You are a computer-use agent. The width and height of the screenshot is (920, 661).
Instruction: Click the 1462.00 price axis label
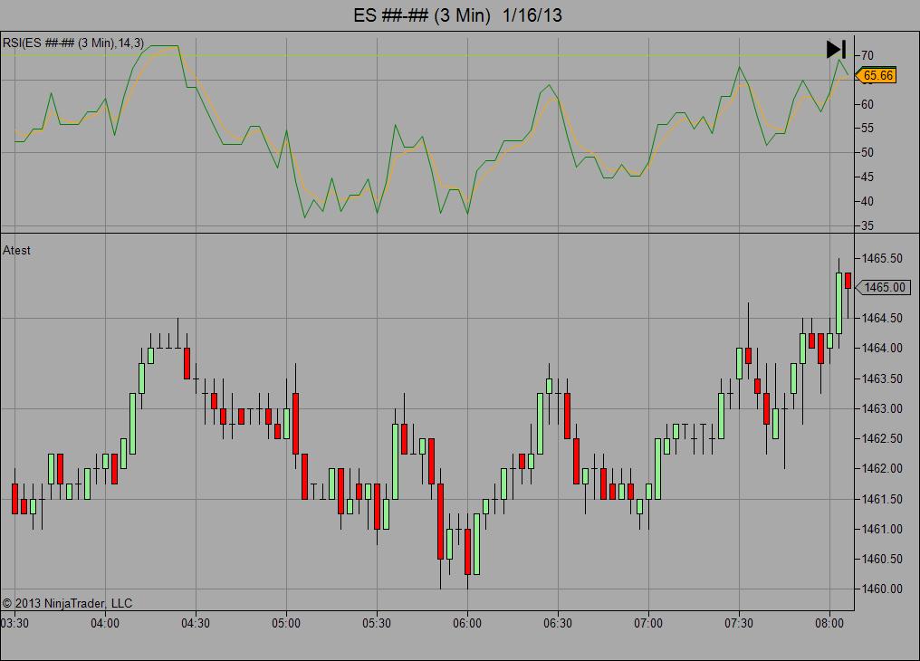pos(882,469)
